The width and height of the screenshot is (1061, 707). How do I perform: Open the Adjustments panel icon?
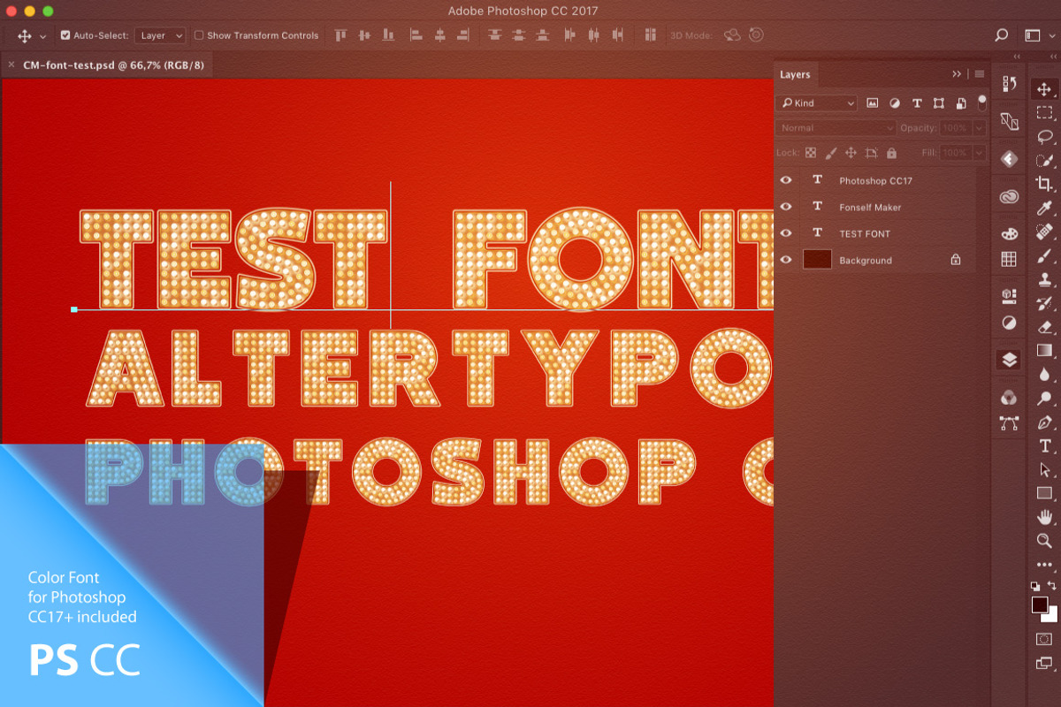[x=1009, y=323]
